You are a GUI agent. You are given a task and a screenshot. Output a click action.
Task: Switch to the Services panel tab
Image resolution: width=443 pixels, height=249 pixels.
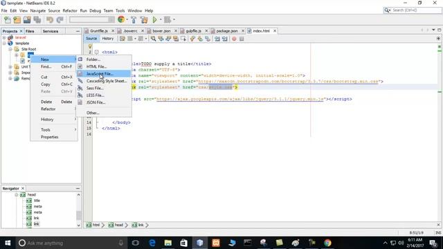[x=51, y=31]
